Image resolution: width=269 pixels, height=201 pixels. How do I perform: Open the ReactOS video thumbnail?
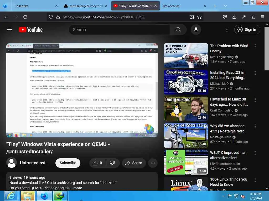[x=186, y=82]
